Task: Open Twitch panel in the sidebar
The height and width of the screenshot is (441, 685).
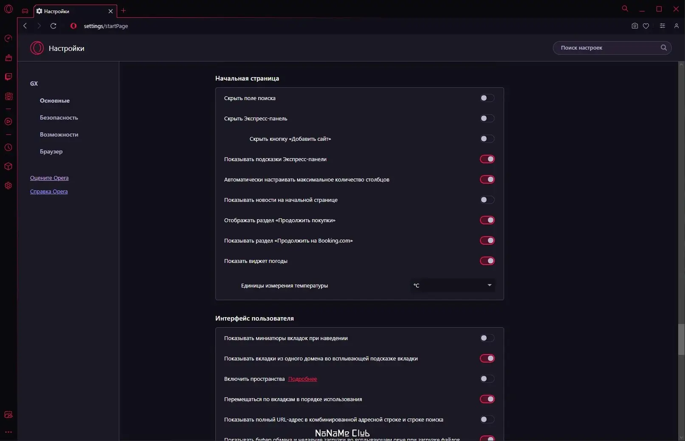Action: pos(8,77)
